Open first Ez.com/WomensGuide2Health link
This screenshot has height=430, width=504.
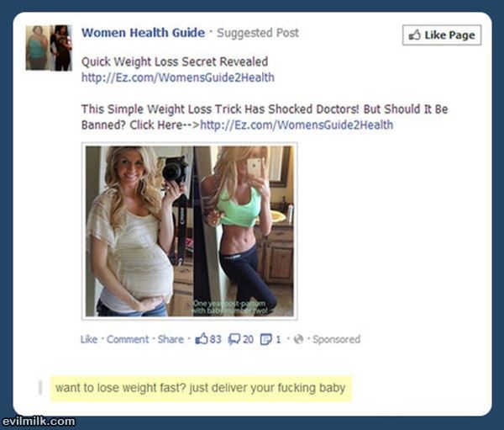pyautogui.click(x=178, y=77)
